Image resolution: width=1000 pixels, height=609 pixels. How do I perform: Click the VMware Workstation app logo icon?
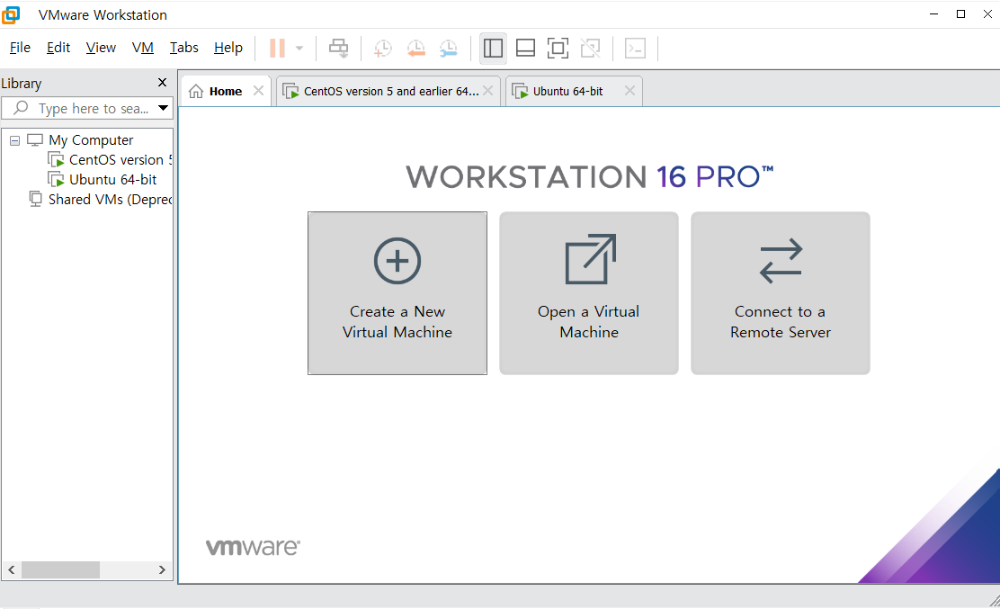click(x=11, y=14)
